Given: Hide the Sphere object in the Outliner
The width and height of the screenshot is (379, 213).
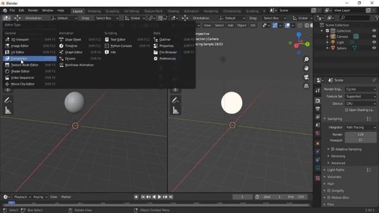Looking at the screenshot, I should click(374, 48).
